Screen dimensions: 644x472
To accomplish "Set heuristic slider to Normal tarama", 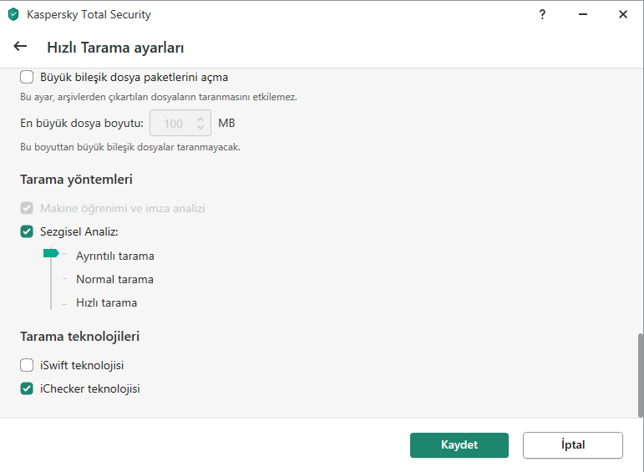I will (x=114, y=279).
